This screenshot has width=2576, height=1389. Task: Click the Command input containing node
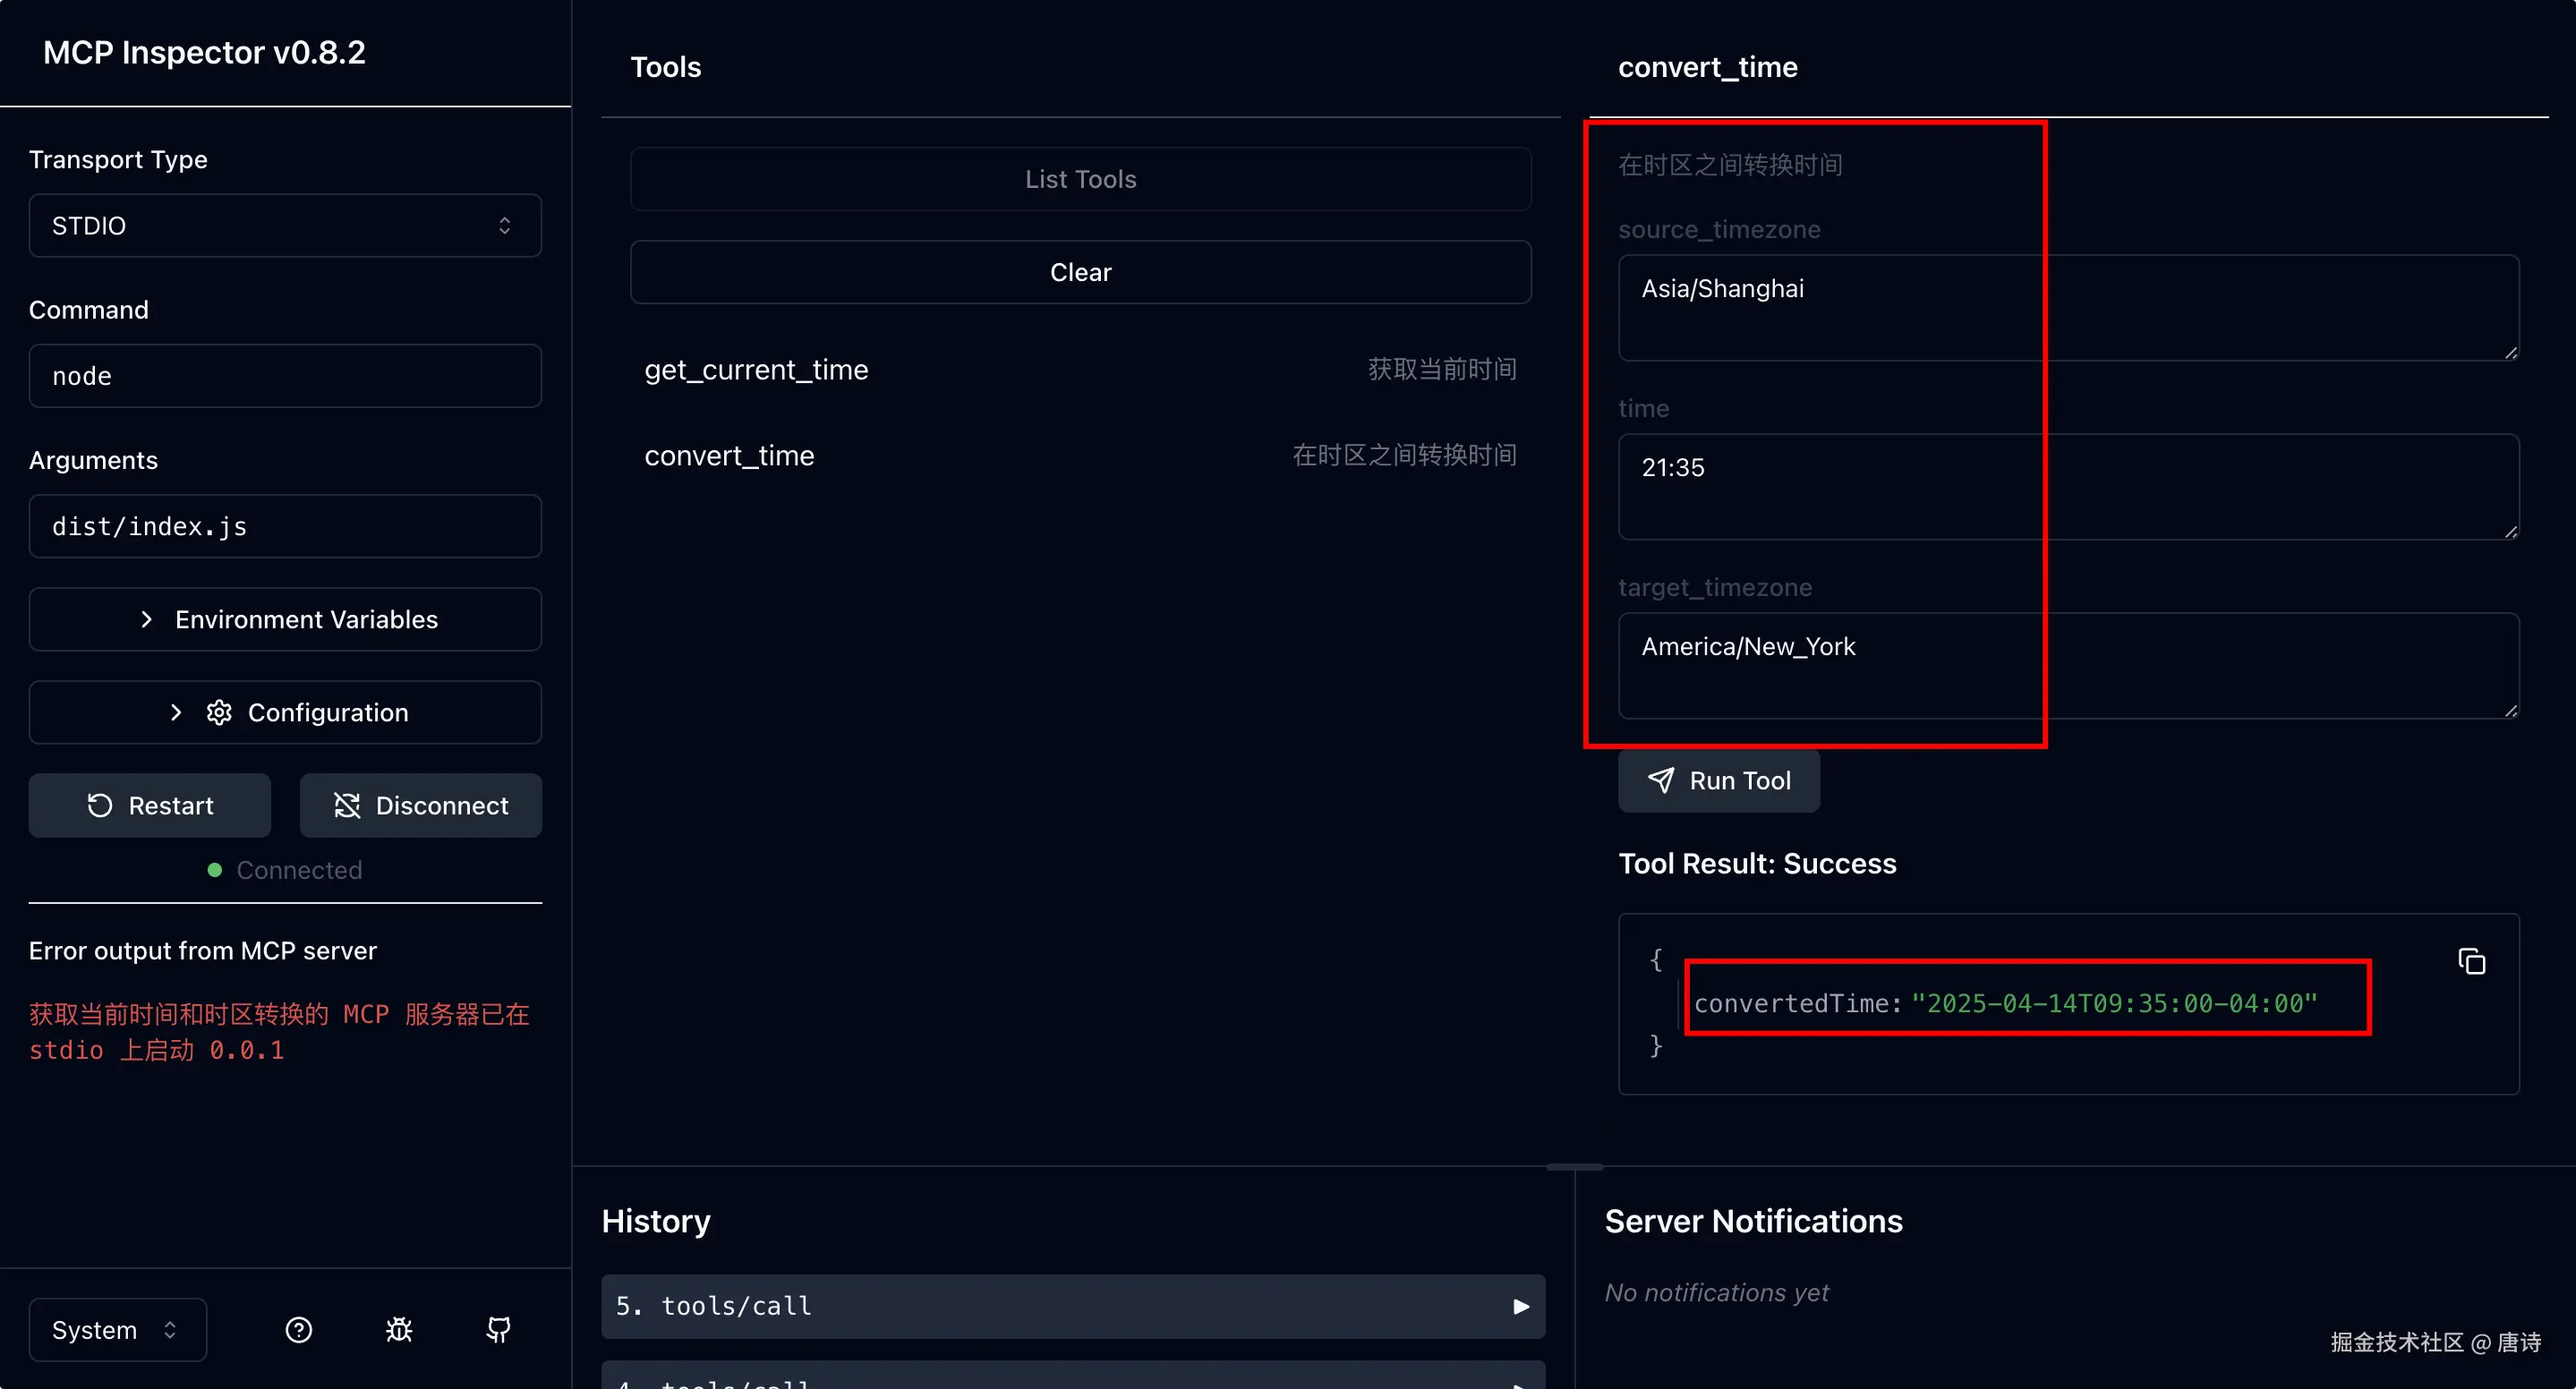click(x=285, y=376)
